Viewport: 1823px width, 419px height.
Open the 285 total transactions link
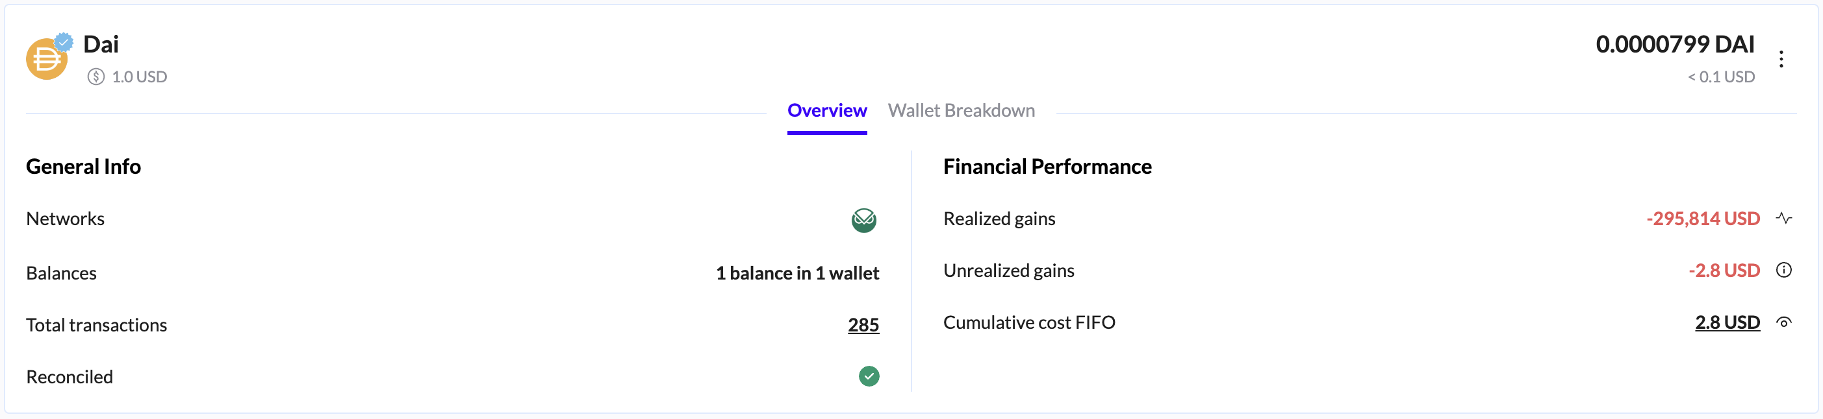[863, 325]
